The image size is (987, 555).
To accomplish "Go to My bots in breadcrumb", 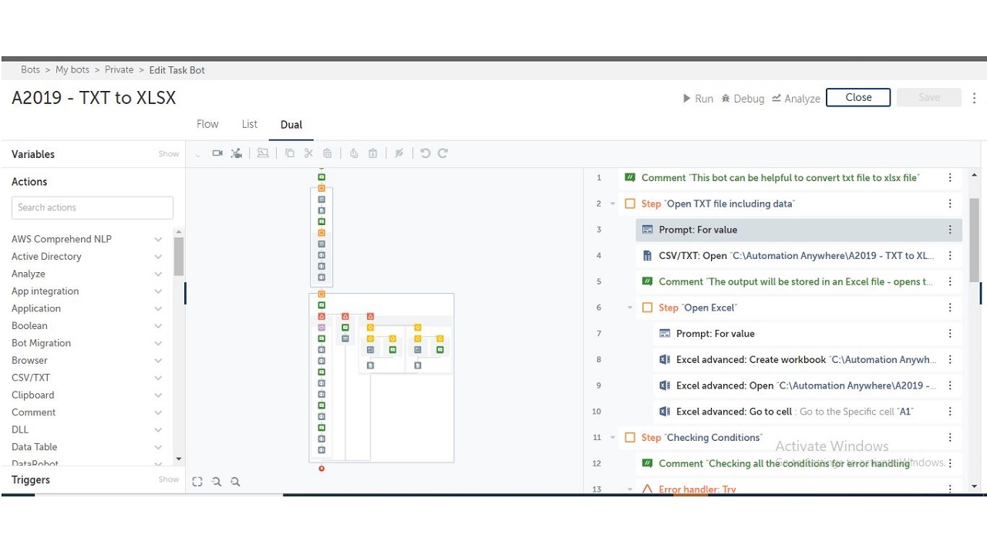I will (72, 70).
